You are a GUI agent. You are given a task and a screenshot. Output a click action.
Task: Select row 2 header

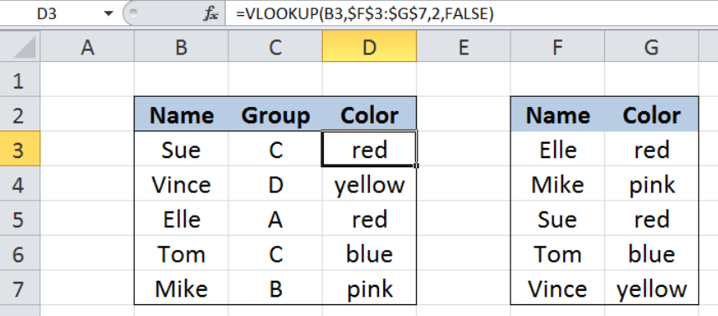pyautogui.click(x=20, y=114)
